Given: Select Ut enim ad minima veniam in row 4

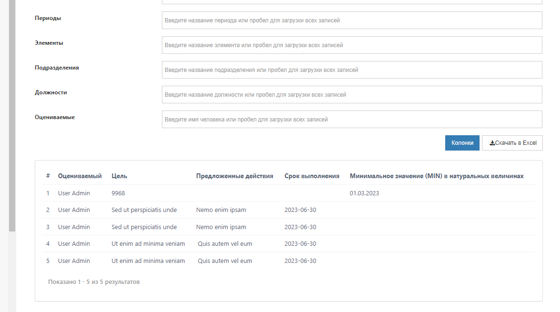Looking at the screenshot, I should (148, 244).
